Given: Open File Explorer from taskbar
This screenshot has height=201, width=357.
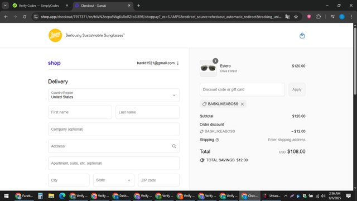Looking at the screenshot, I should [x=51, y=196].
